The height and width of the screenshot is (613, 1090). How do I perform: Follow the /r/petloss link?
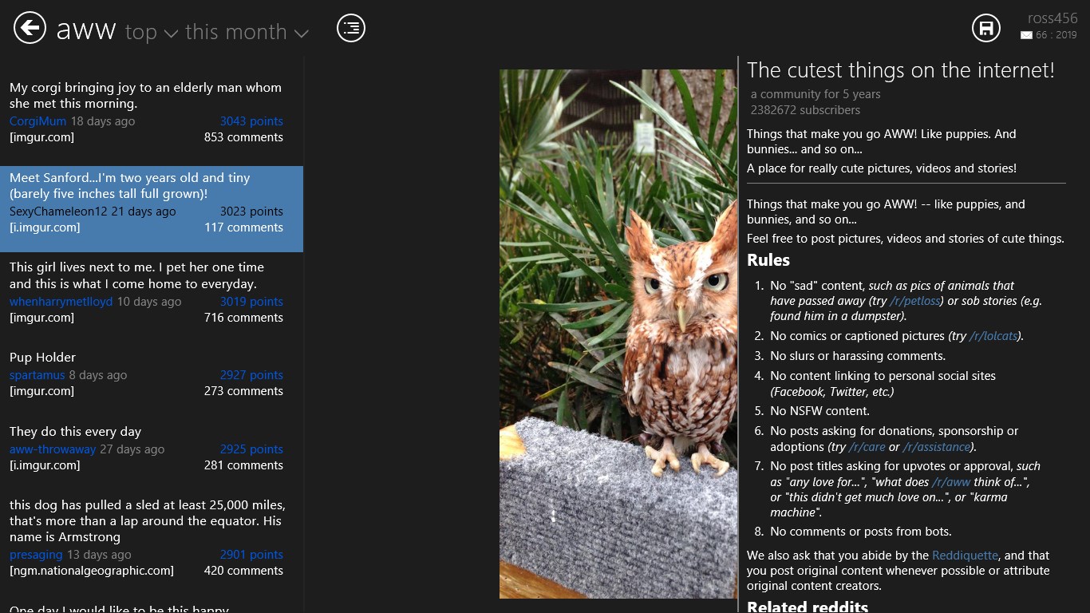(917, 301)
